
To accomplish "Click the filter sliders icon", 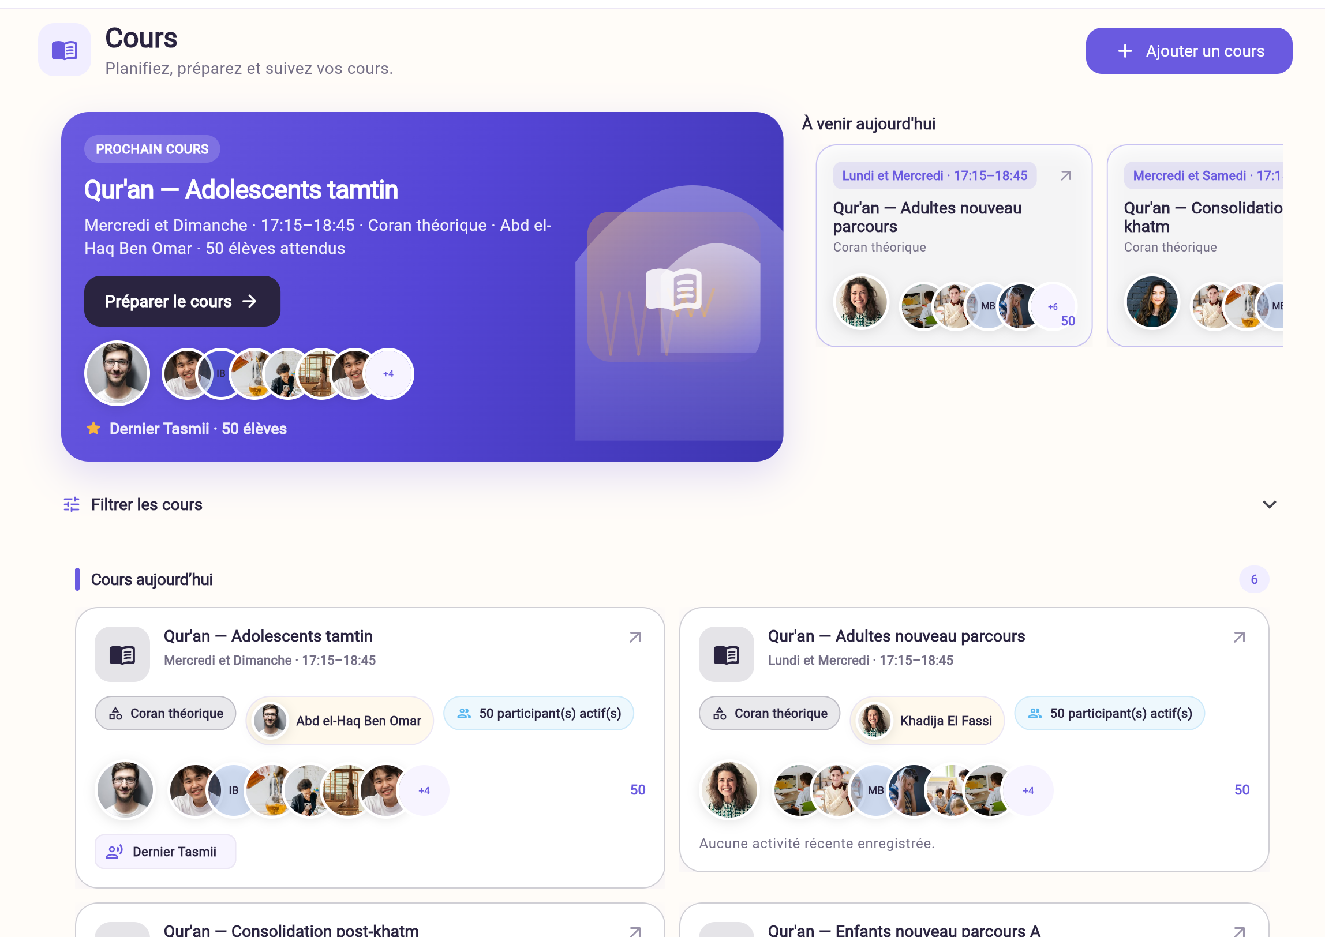I will pyautogui.click(x=72, y=504).
